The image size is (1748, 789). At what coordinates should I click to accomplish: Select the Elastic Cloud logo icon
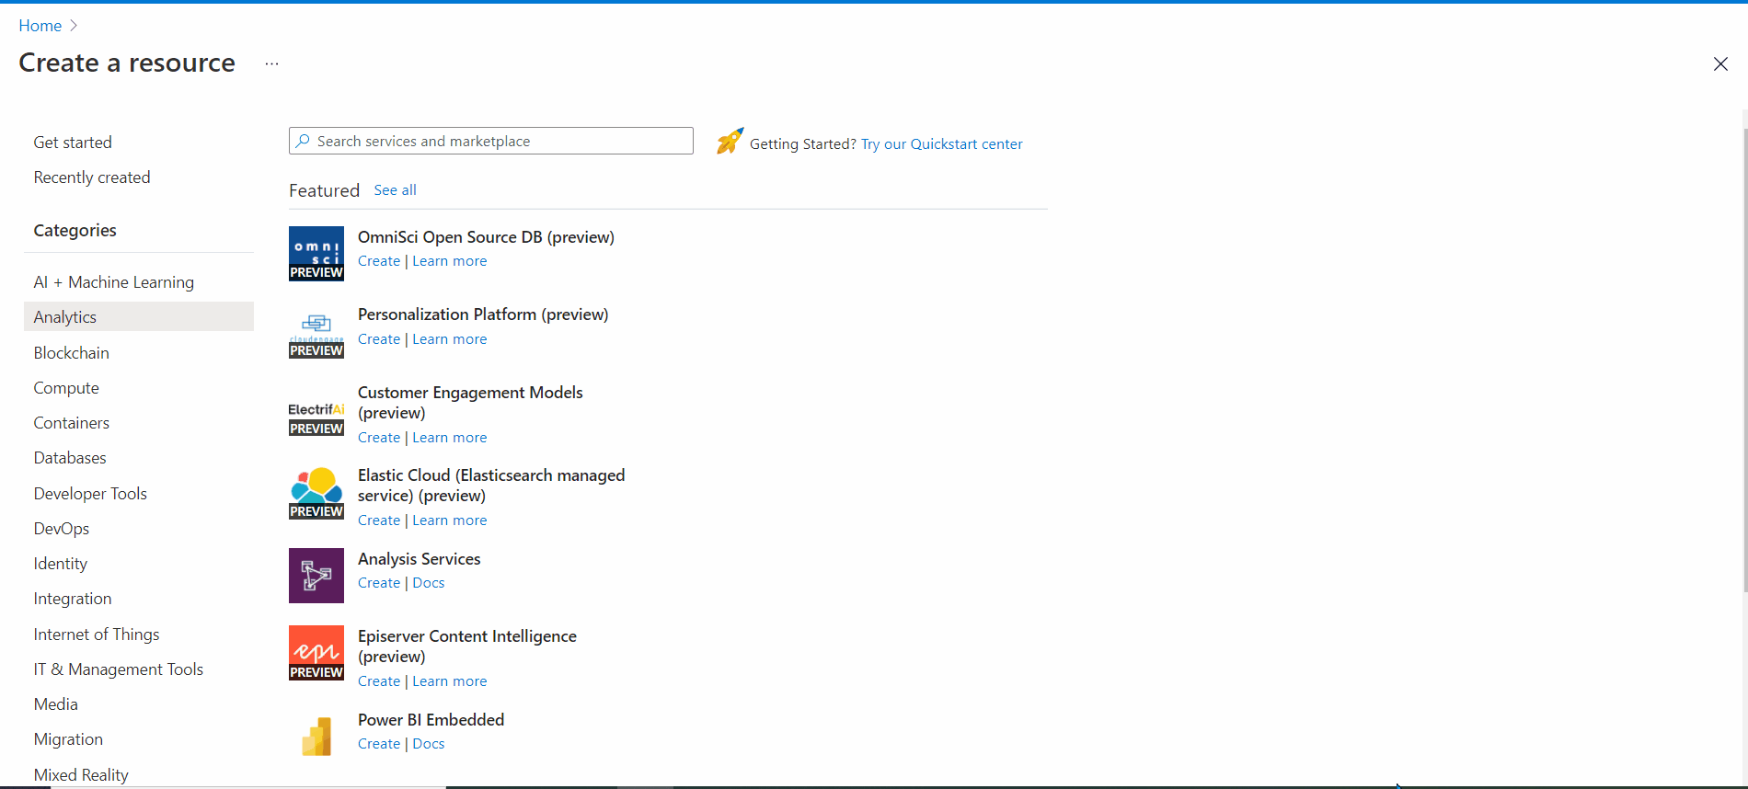(x=316, y=493)
